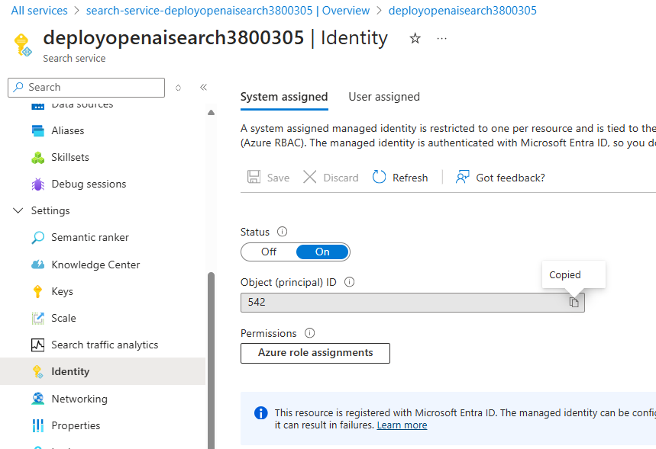The width and height of the screenshot is (656, 449).
Task: Click the Keys key icon
Action: click(x=37, y=291)
